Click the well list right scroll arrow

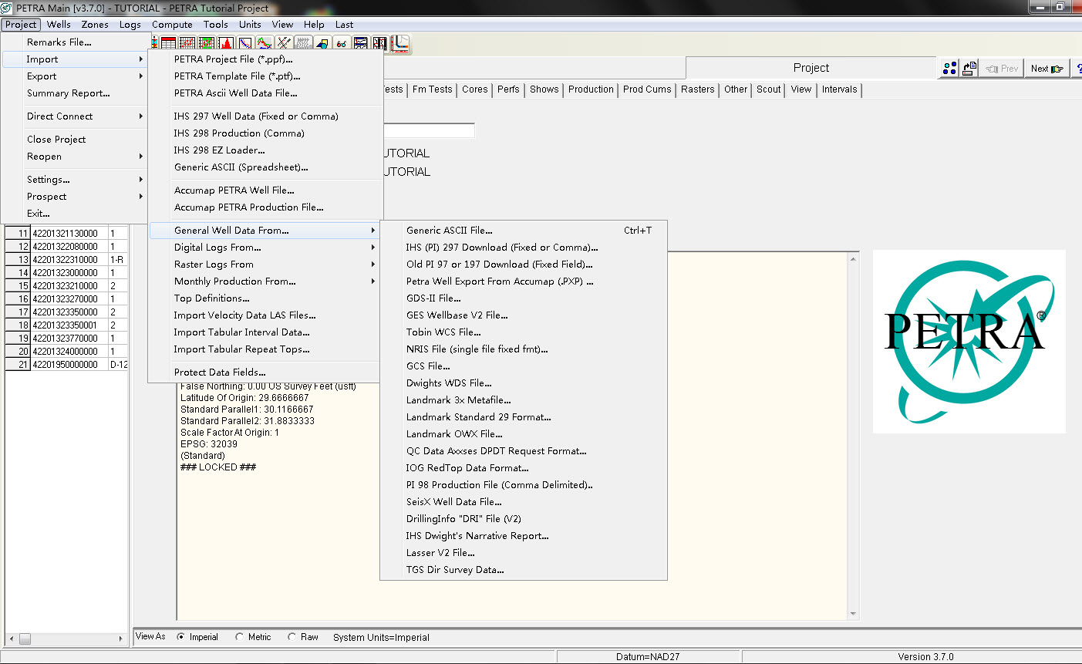tap(121, 639)
